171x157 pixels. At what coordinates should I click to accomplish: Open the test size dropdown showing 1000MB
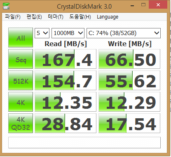tap(68, 33)
